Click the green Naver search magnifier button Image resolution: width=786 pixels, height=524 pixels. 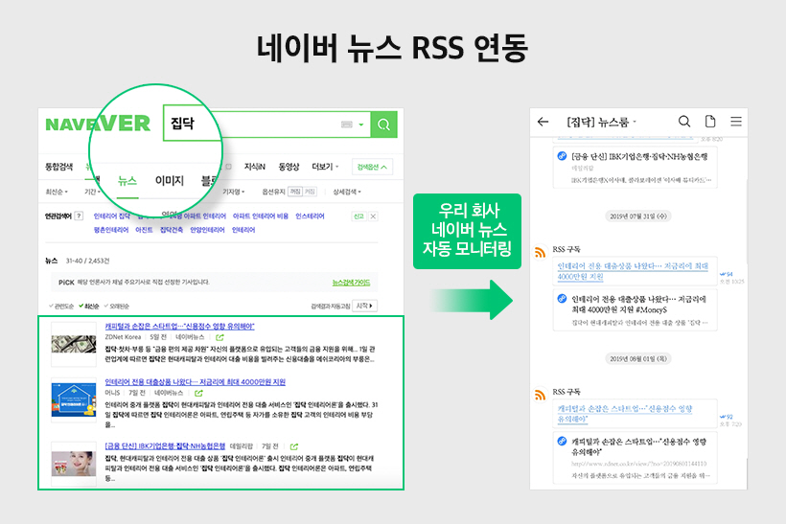click(x=384, y=125)
